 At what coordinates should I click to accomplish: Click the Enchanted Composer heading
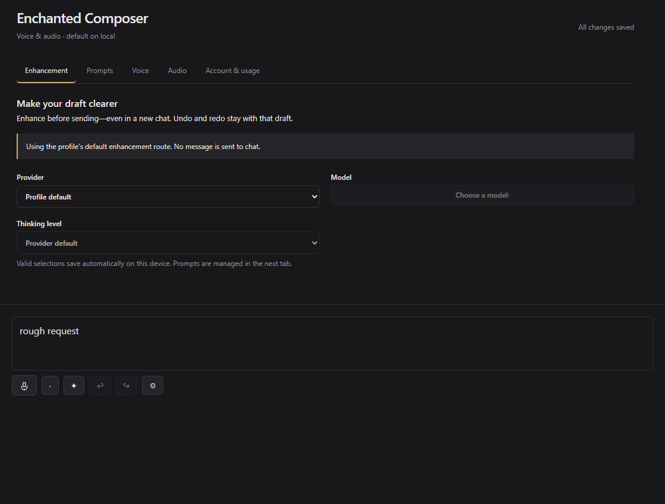click(x=83, y=18)
